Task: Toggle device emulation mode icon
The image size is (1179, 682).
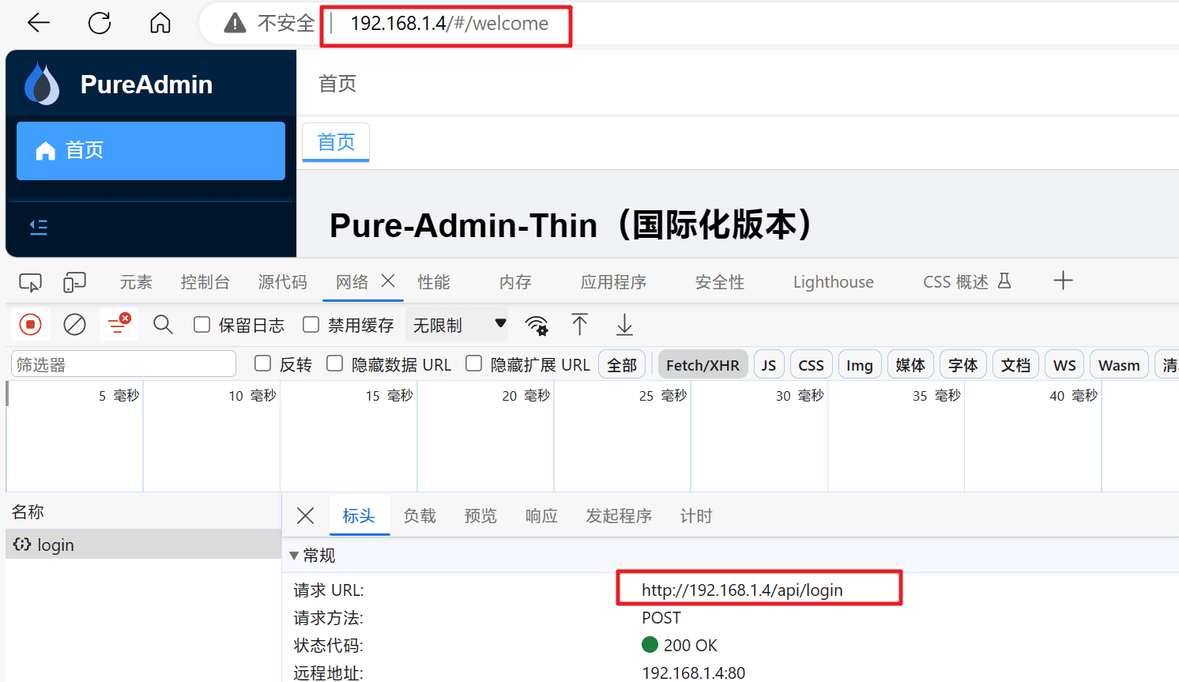Action: 74,282
